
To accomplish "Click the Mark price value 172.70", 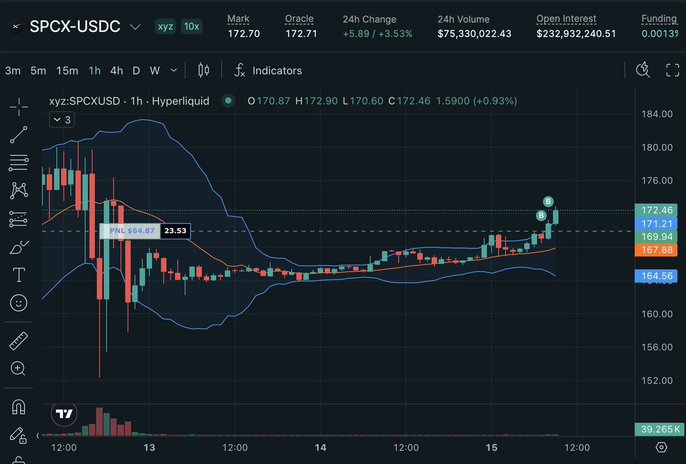I will [x=244, y=34].
